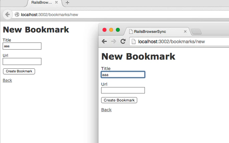This screenshot has width=229, height=143.
Task: Close the RailsBrowserSync tab in Chrome
Action: tap(185, 31)
